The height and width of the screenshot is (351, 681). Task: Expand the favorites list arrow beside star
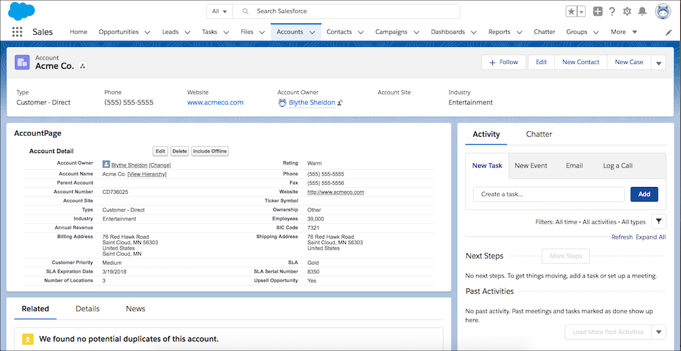point(582,12)
